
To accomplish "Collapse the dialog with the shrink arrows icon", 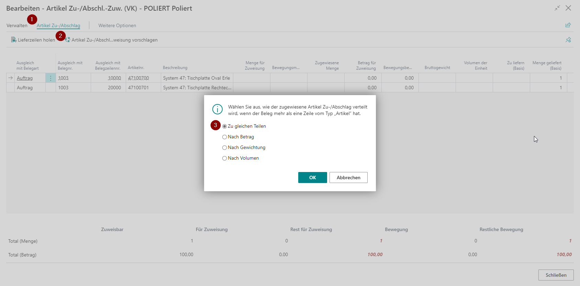I will tap(557, 8).
